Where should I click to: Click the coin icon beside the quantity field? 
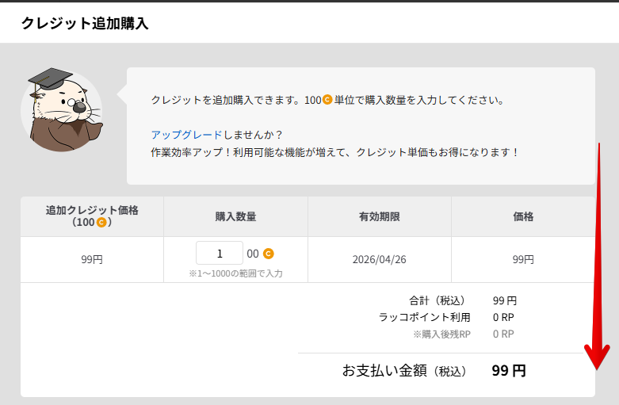269,254
